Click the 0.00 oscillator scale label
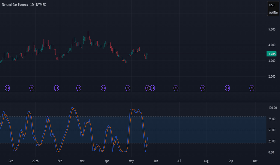Image resolution: width=280 pixels, height=165 pixels. click(271, 152)
